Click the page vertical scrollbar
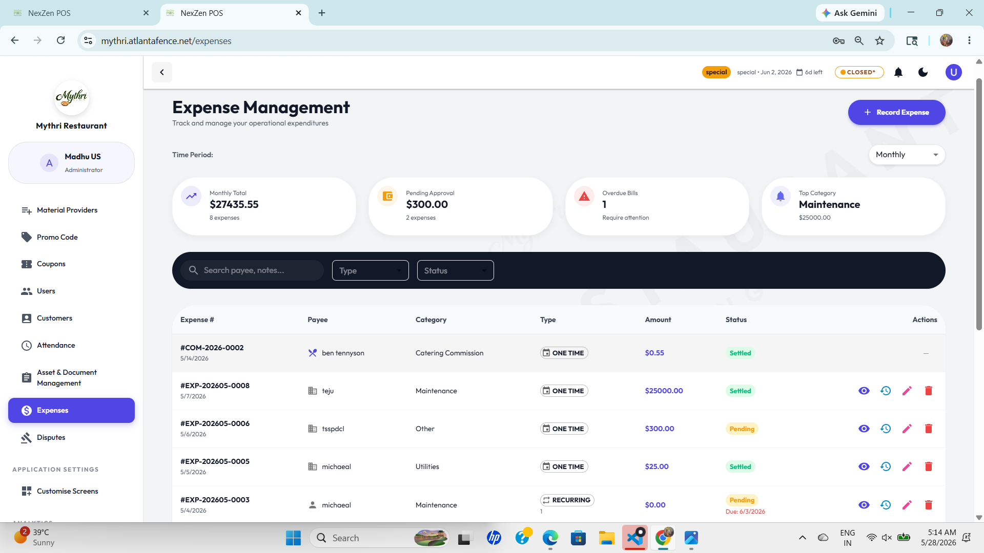984x553 pixels. (979, 205)
